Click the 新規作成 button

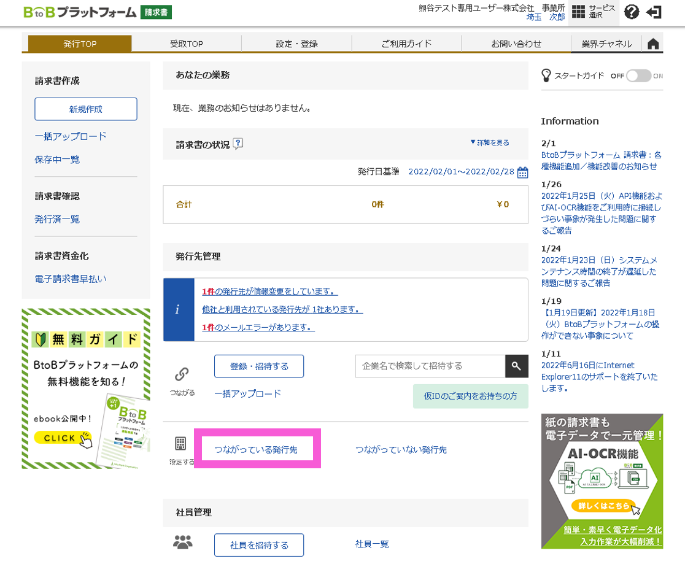(x=86, y=109)
